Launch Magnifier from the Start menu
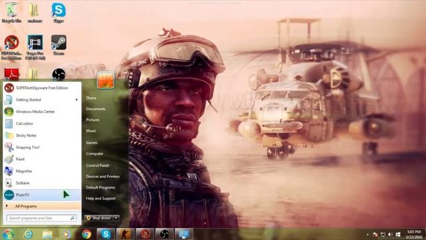Viewport: 426px width, 240px height. pos(42,171)
